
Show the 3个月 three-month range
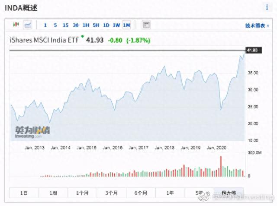tap(112, 193)
